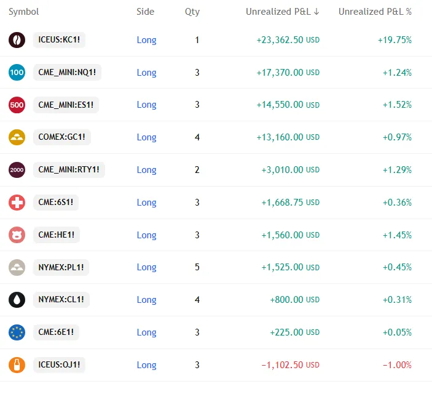Click the orange juice icon for OJ1!
432x394 pixels.
pyautogui.click(x=17, y=365)
